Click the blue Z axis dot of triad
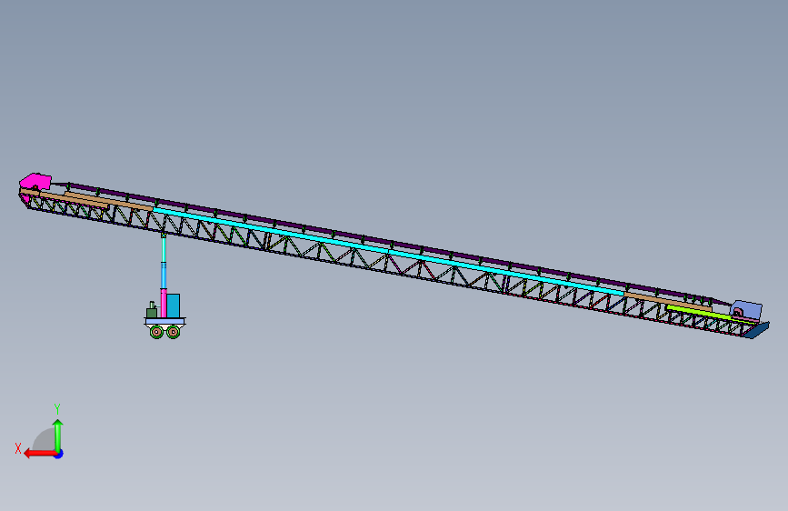 [x=59, y=455]
